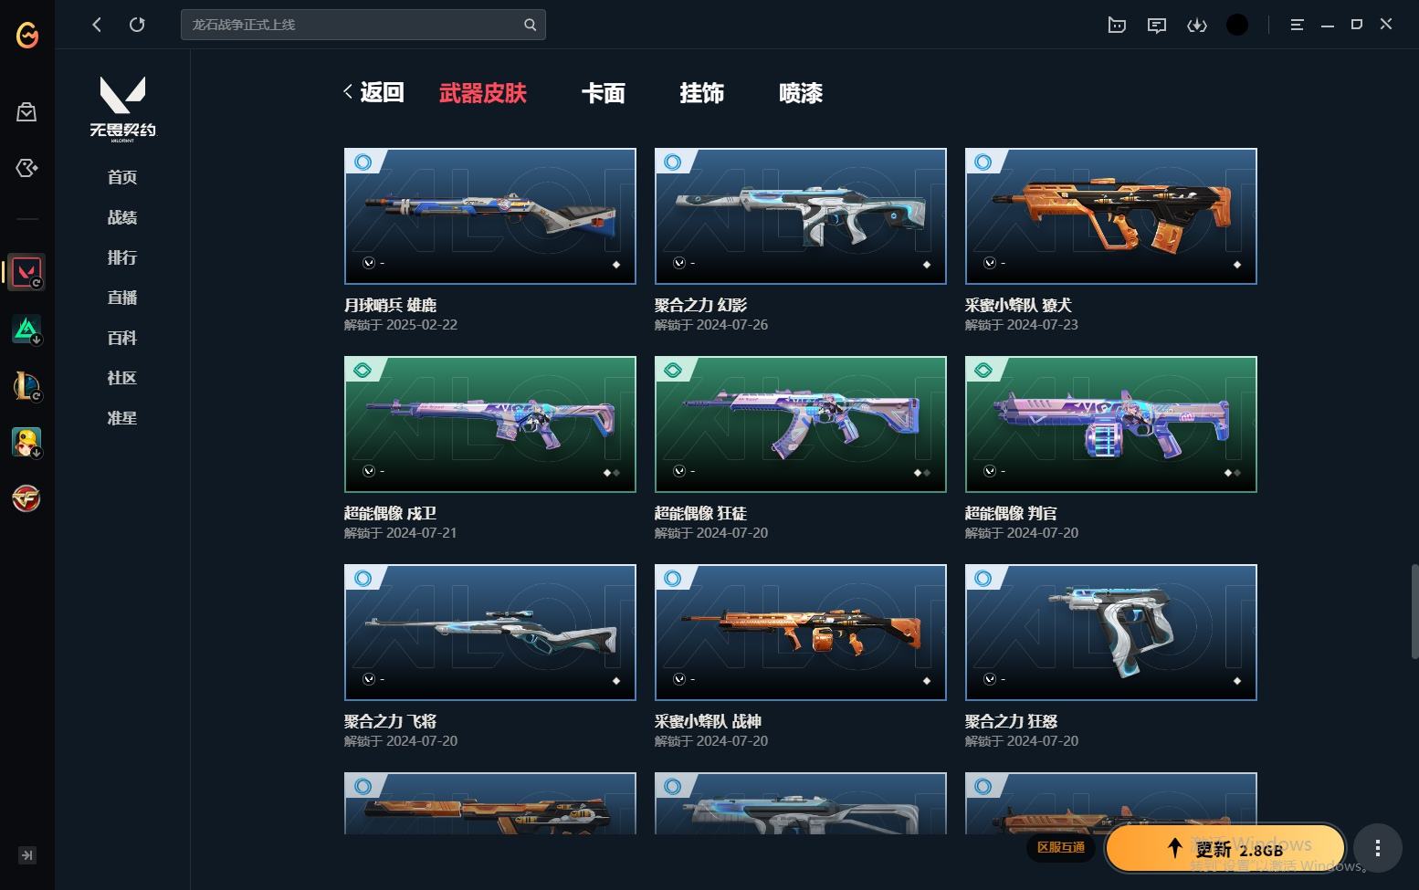Click the 返回 back link
The height and width of the screenshot is (890, 1419).
coord(373,92)
